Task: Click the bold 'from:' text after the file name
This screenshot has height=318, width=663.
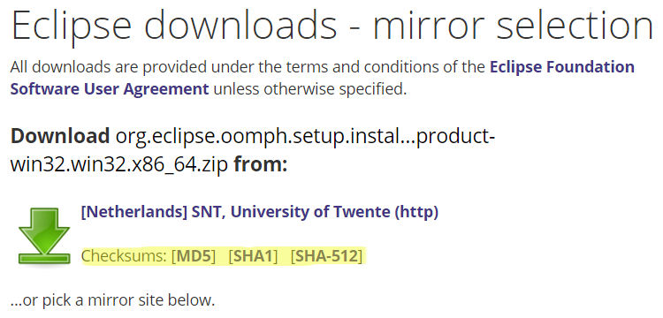Action: (261, 164)
